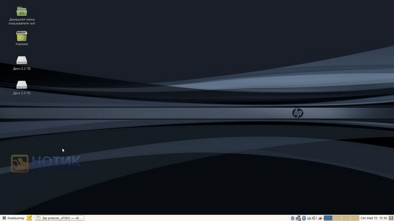Click the network status icon with red badge
Viewport: 394px width, 221px height.
click(x=298, y=218)
